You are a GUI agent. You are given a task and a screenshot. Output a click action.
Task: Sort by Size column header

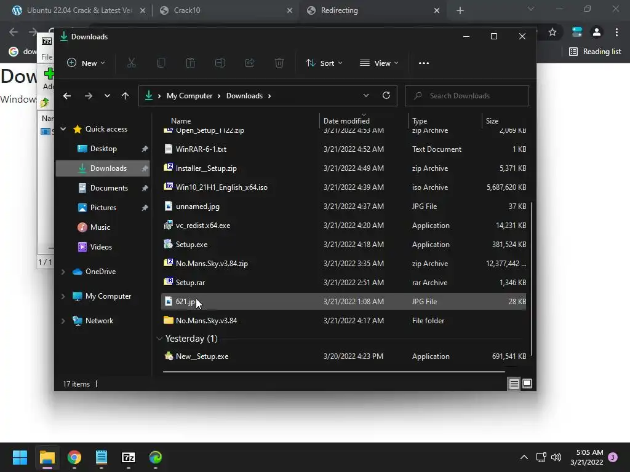tap(492, 121)
